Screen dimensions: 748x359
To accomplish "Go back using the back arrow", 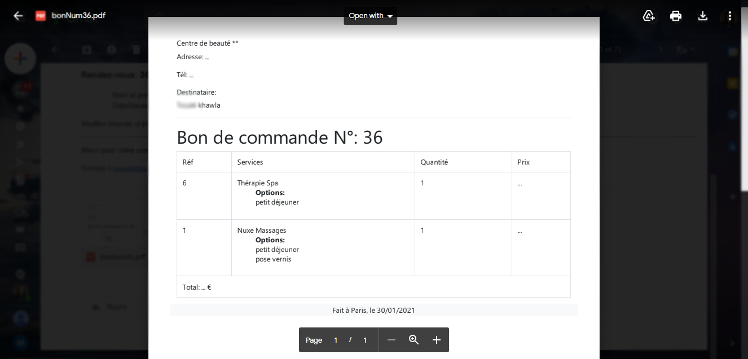I will pyautogui.click(x=18, y=15).
